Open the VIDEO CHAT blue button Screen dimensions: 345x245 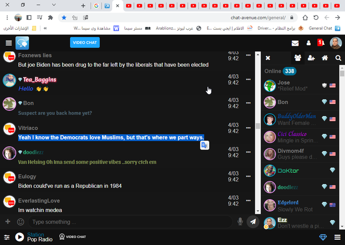(85, 43)
